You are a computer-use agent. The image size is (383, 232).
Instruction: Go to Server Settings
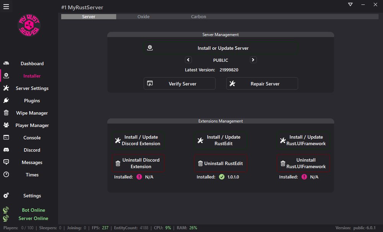pos(32,88)
